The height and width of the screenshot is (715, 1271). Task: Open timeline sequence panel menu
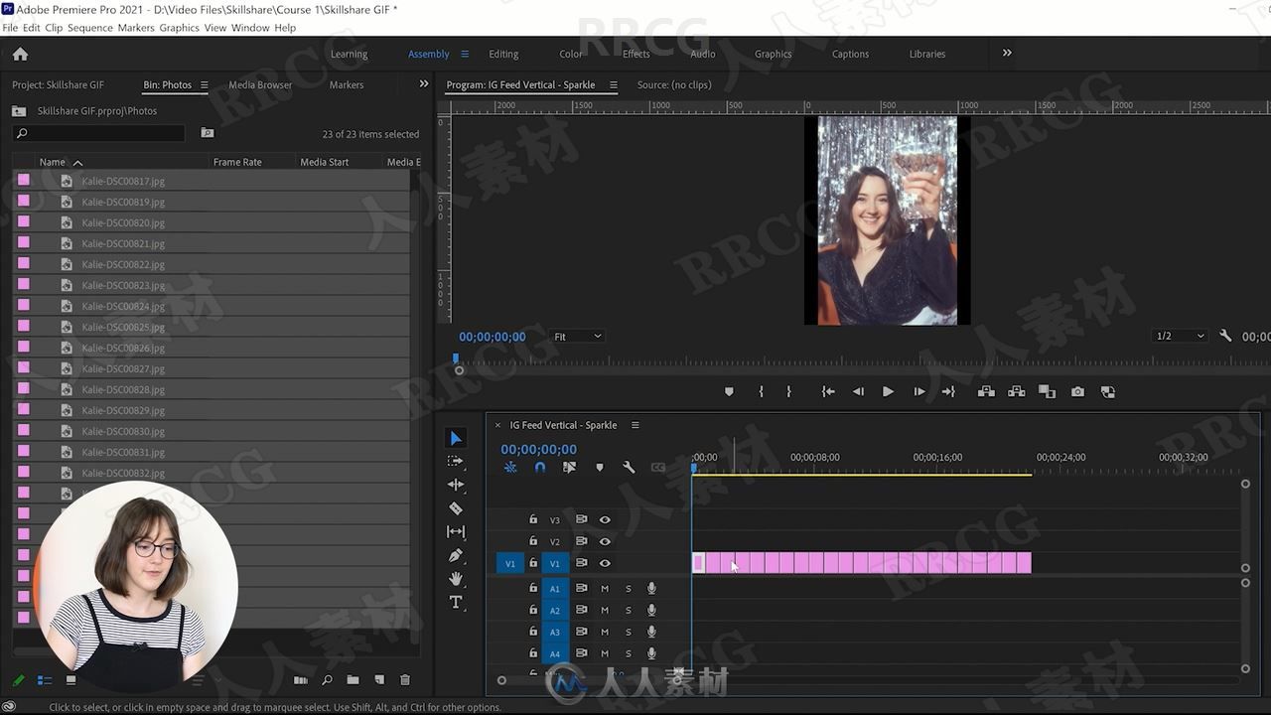(x=635, y=425)
